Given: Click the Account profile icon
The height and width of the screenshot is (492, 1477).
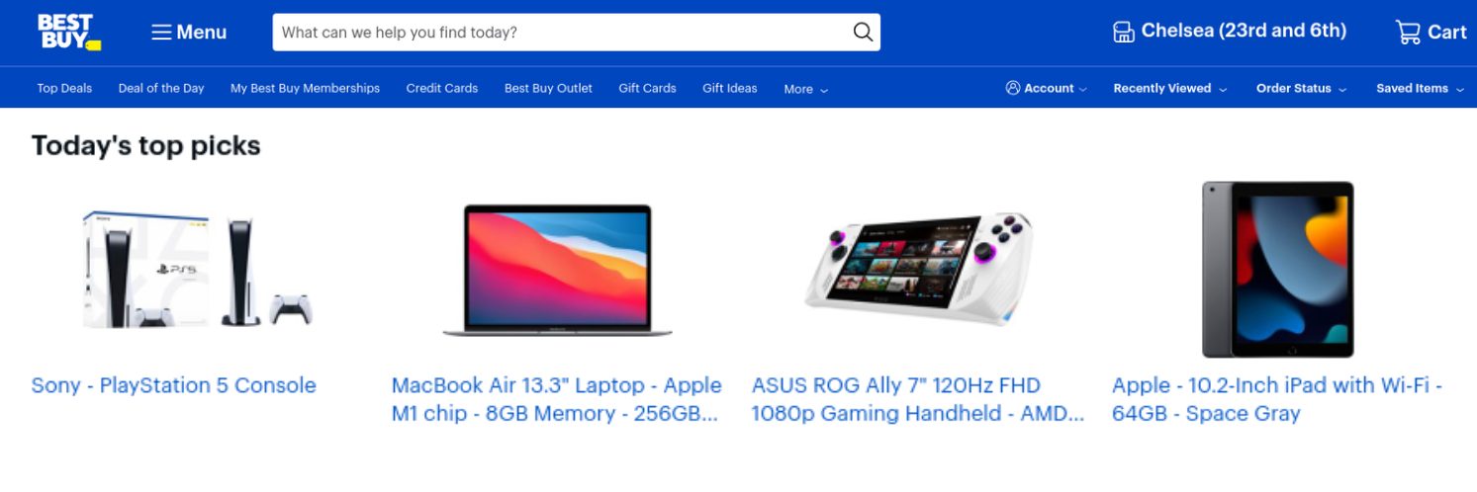Looking at the screenshot, I should pos(1012,88).
